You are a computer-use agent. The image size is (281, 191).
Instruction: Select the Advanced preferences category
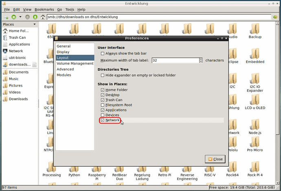click(x=75, y=69)
